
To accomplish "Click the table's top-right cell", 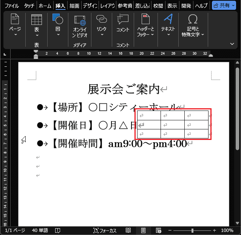I will pos(196,115).
